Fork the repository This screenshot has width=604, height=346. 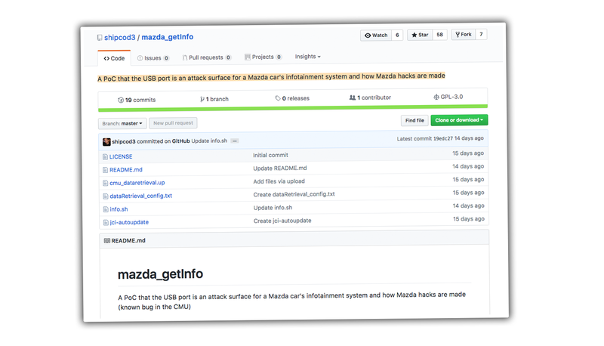coord(464,34)
